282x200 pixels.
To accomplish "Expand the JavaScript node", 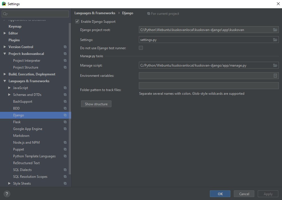I will pyautogui.click(x=9, y=88).
